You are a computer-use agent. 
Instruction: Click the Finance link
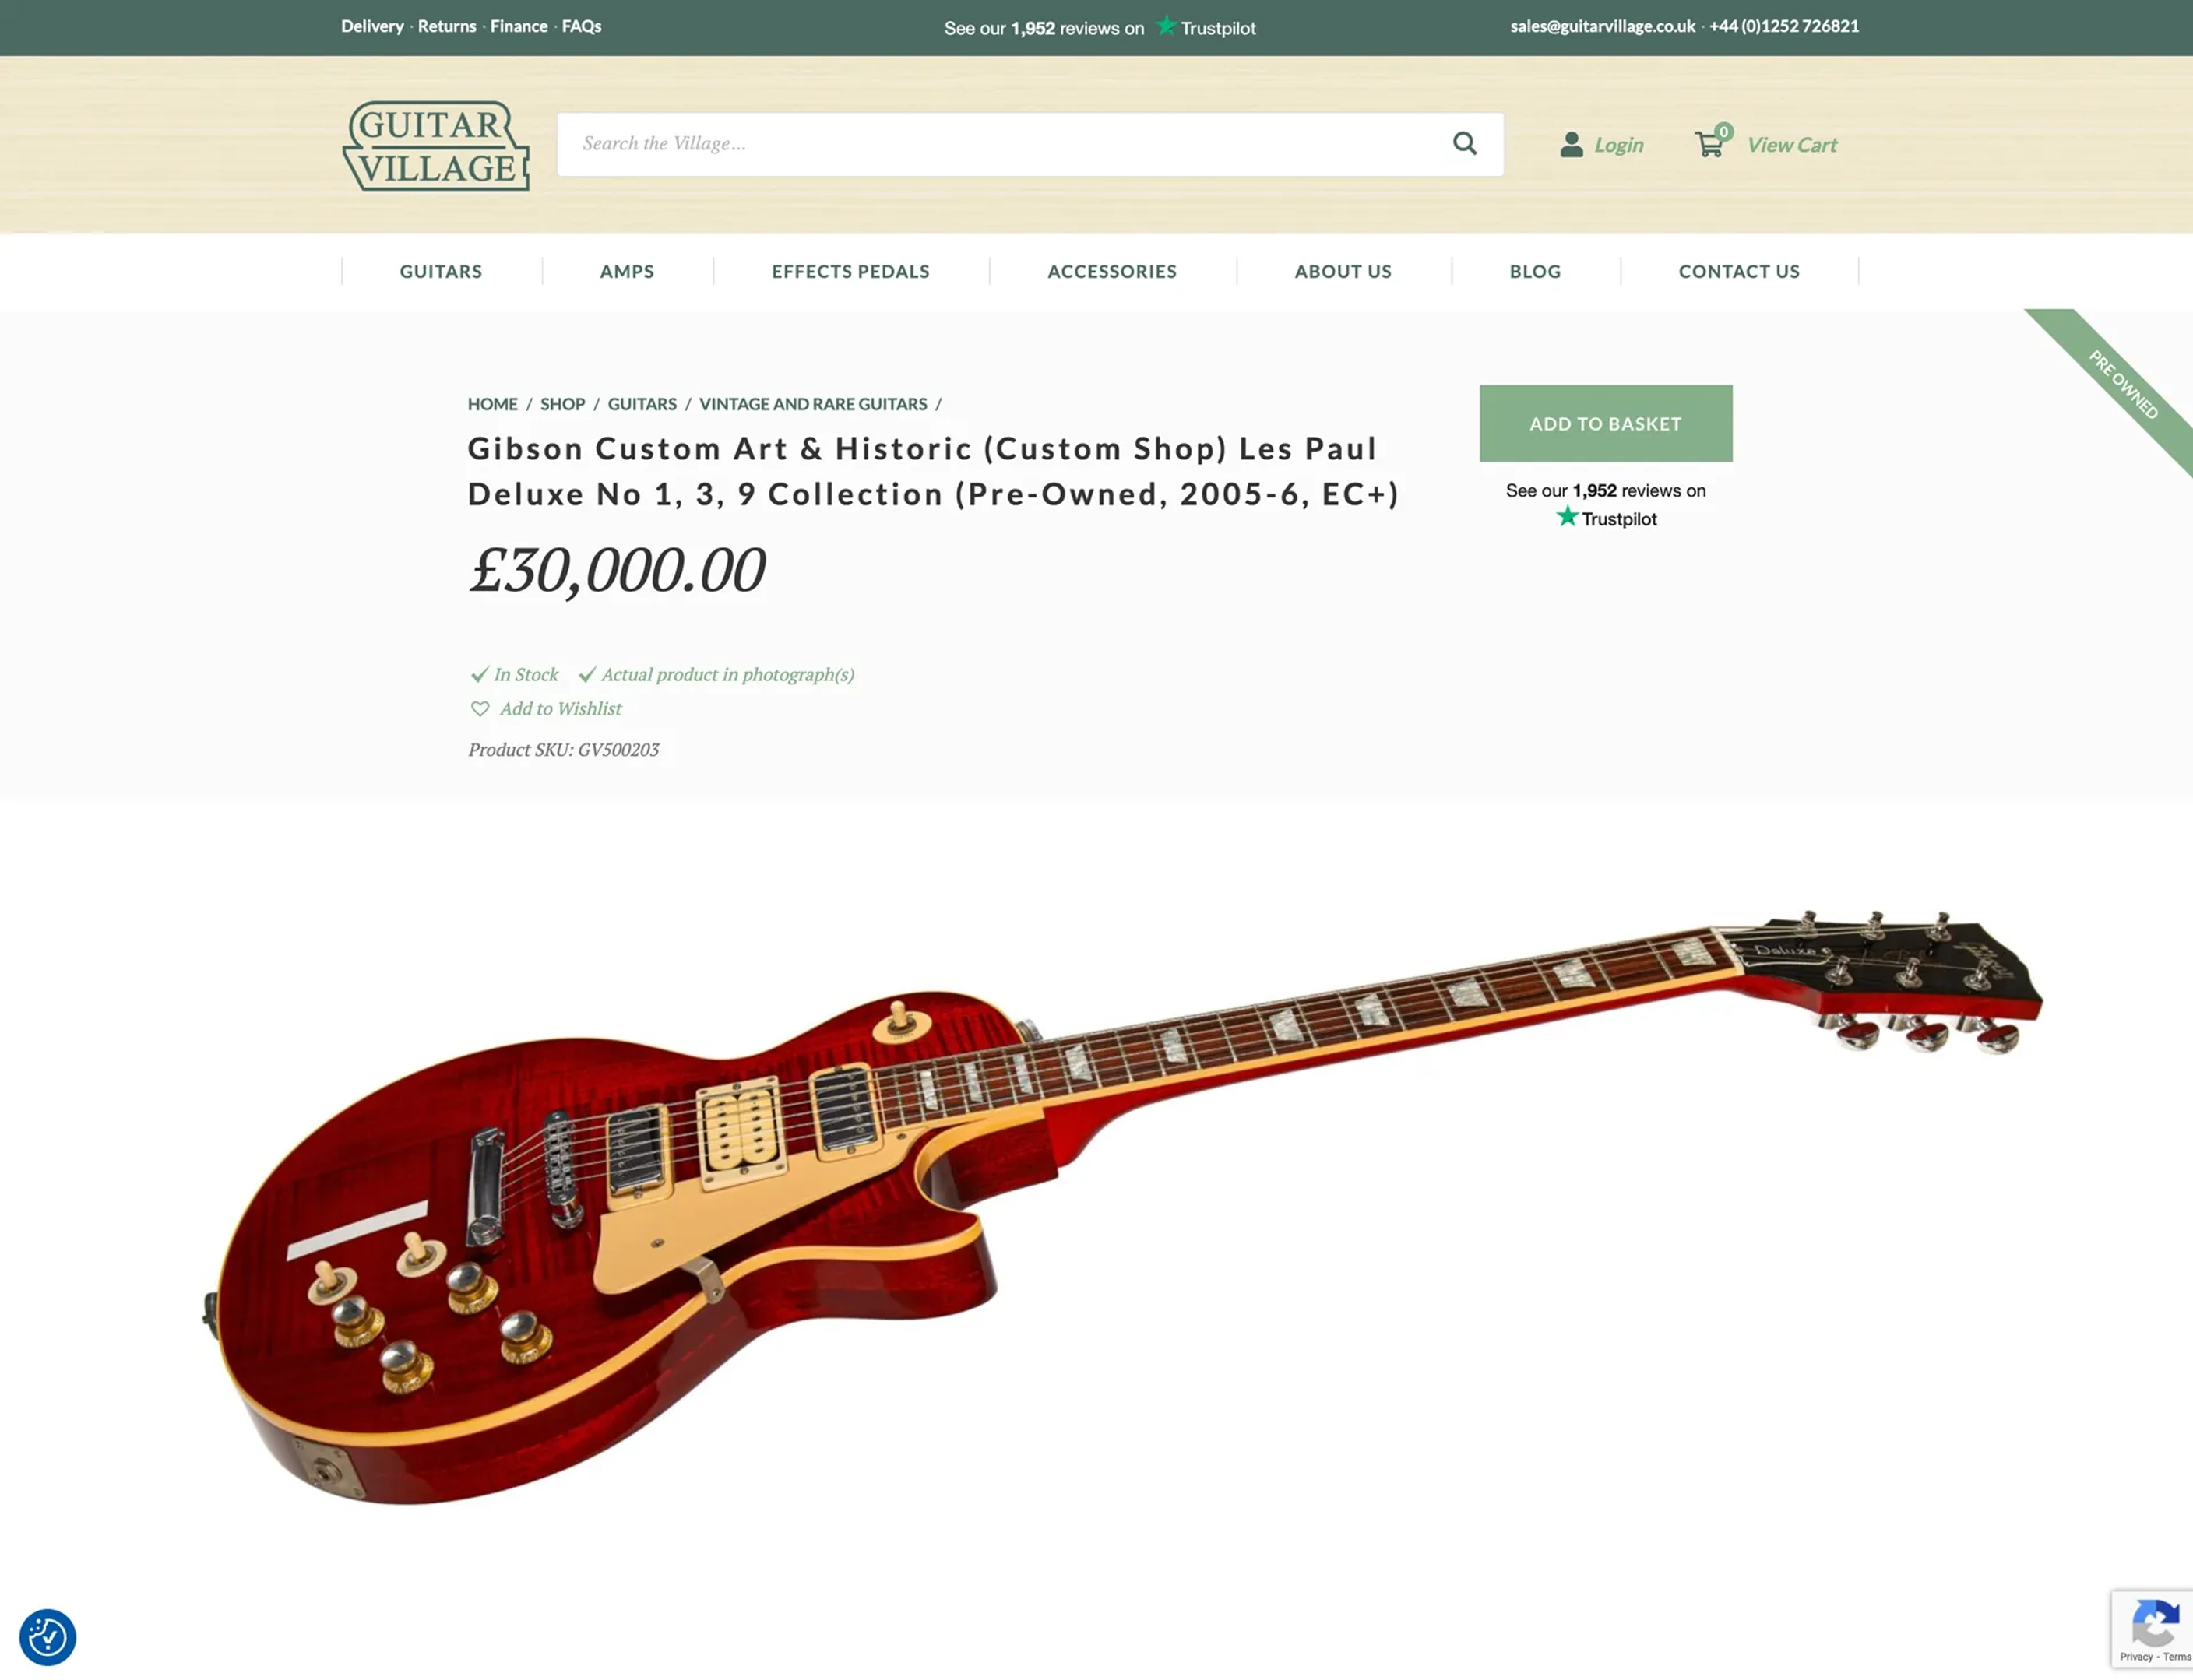coord(518,26)
